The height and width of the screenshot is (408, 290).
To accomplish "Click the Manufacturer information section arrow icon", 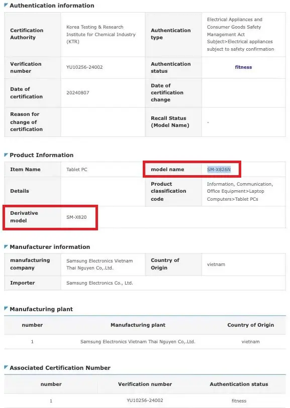I will [6, 247].
